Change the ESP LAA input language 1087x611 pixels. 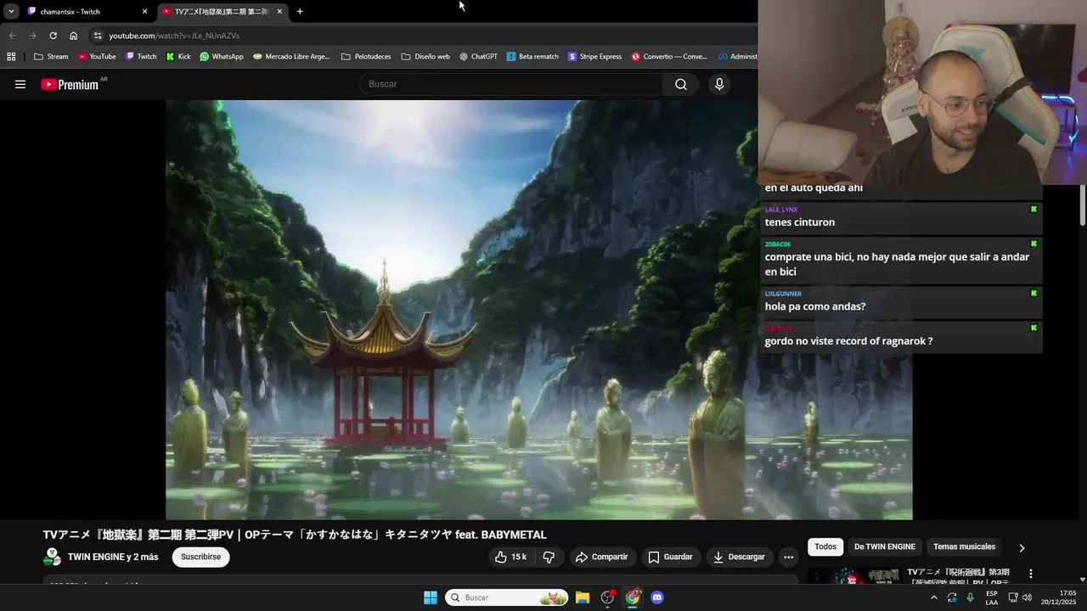click(991, 597)
